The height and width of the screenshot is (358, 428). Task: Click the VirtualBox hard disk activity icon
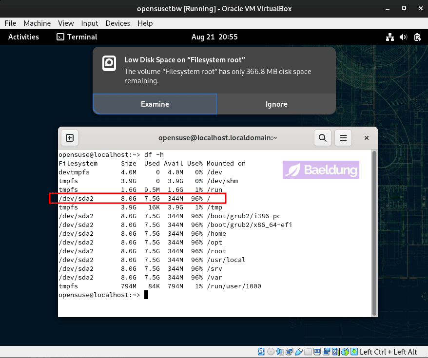pyautogui.click(x=261, y=352)
